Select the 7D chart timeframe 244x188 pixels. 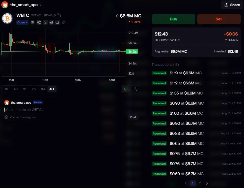[34, 89]
